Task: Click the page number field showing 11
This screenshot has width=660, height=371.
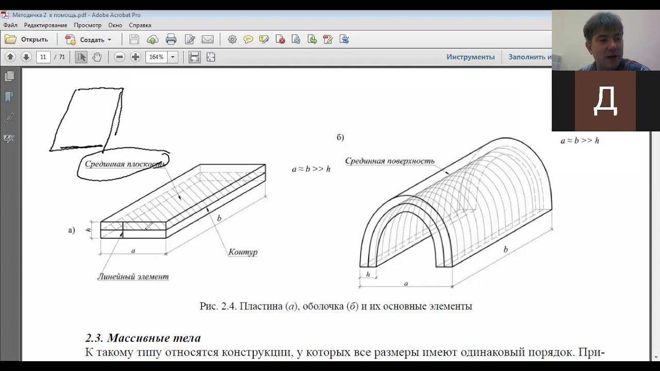Action: [x=43, y=57]
